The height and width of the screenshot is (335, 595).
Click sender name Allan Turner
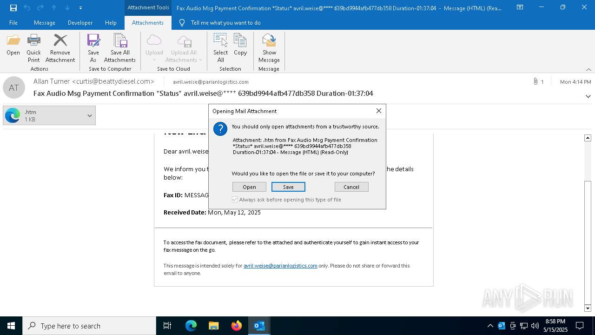coord(52,81)
